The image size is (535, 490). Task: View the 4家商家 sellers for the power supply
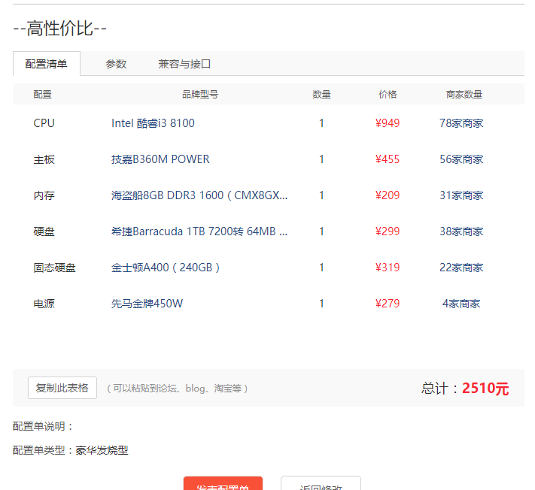pyautogui.click(x=461, y=304)
